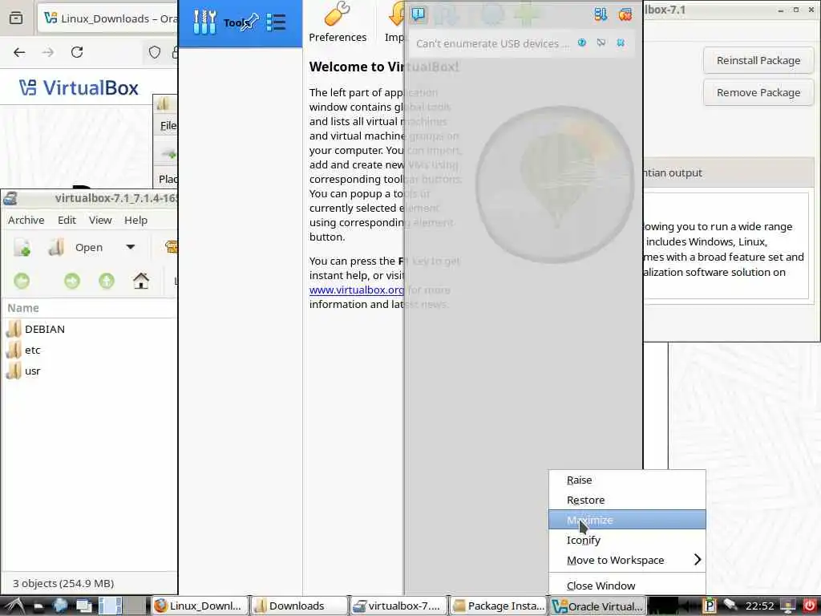Image resolution: width=821 pixels, height=616 pixels.
Task: Open VirtualBox Preferences from toolbar
Action: pyautogui.click(x=338, y=23)
